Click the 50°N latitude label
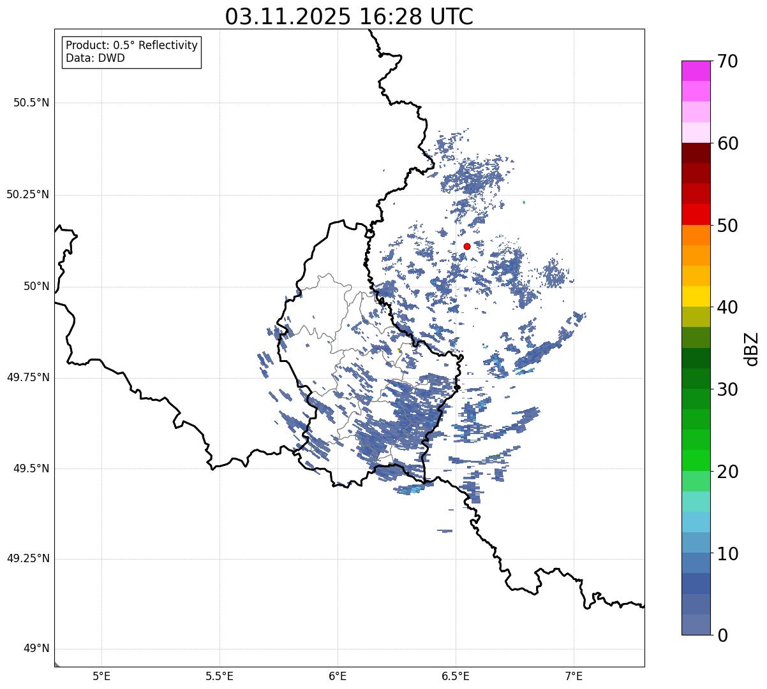 coord(36,286)
